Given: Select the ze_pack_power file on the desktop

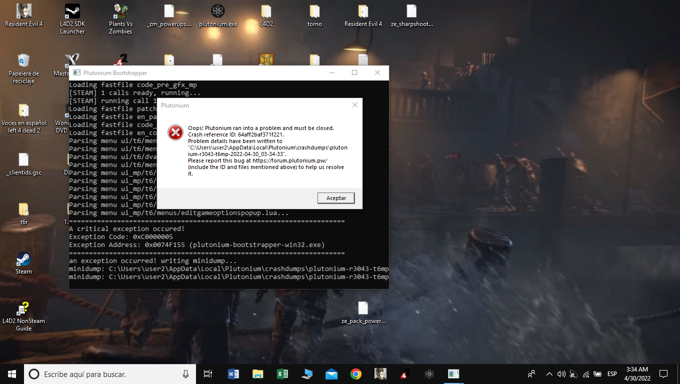Looking at the screenshot, I should coord(363,312).
